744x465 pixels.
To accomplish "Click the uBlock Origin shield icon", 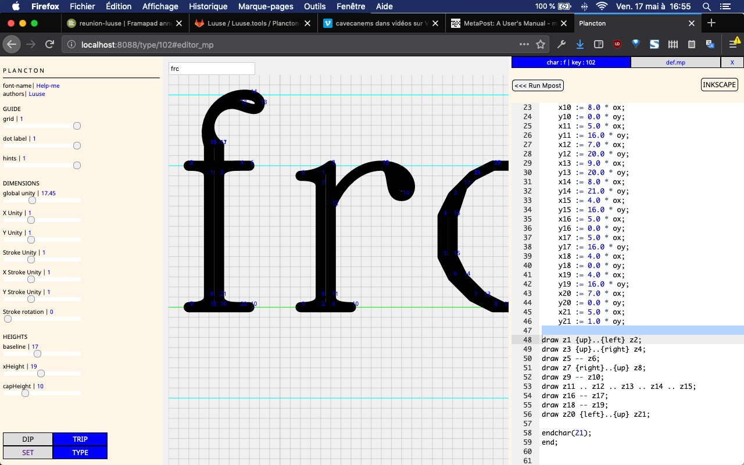I will [x=617, y=44].
